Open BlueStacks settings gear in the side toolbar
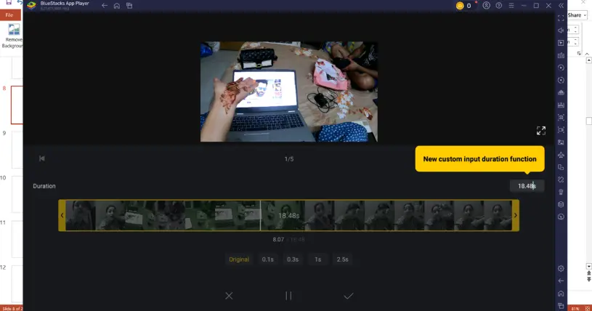 click(x=561, y=270)
